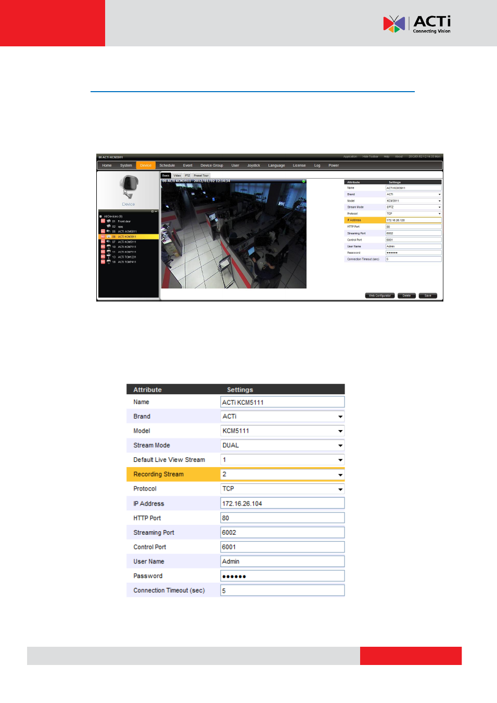497x703 pixels.
Task: Click the camera icon of 07 ACTi KCM5111
Action: point(108,242)
